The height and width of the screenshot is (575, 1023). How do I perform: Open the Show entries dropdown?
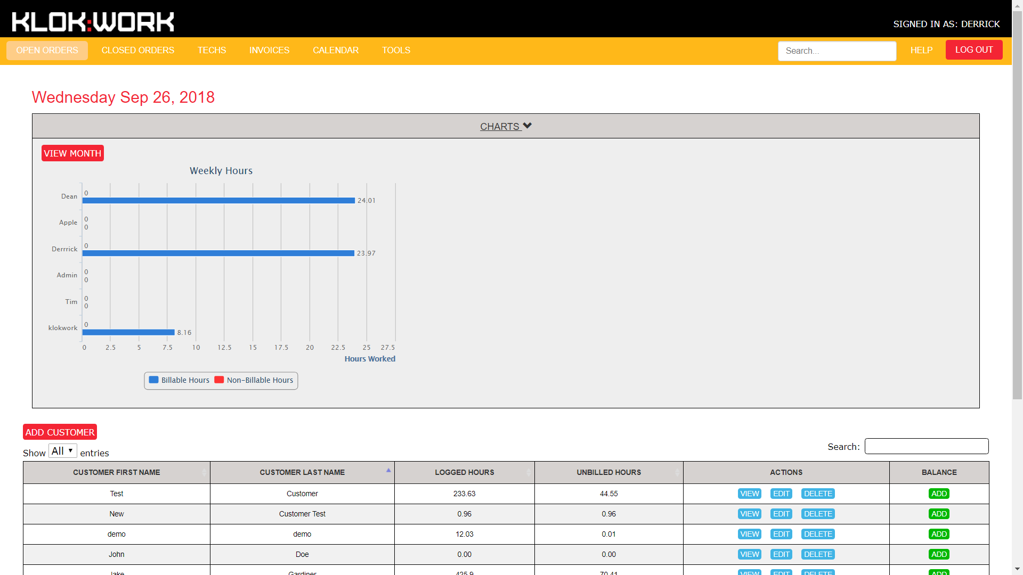click(x=63, y=451)
